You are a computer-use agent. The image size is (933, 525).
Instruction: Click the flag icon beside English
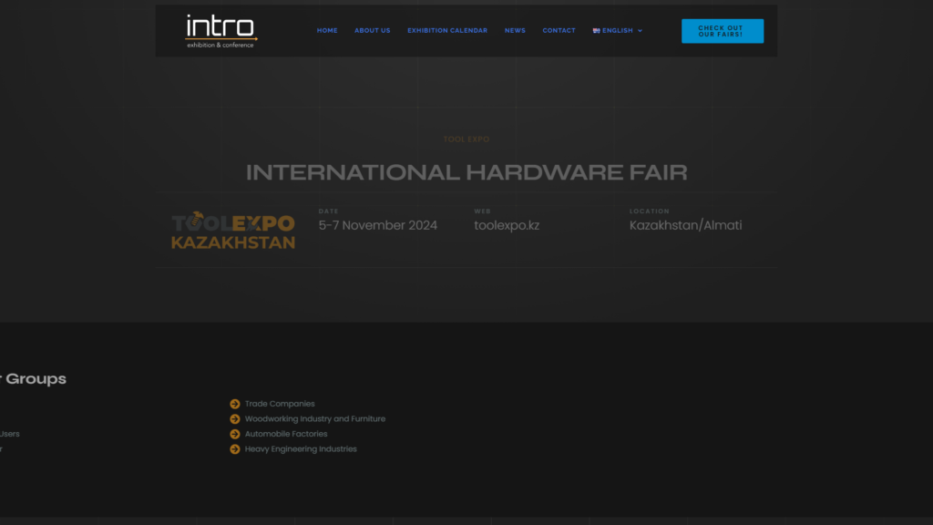[596, 30]
